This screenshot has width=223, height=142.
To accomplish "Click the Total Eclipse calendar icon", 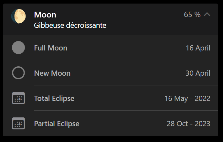I will 18,98.
